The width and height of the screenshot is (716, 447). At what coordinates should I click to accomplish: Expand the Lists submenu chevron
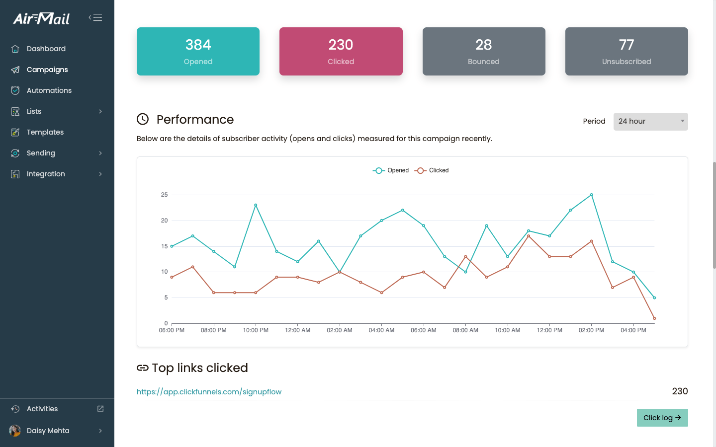click(100, 111)
